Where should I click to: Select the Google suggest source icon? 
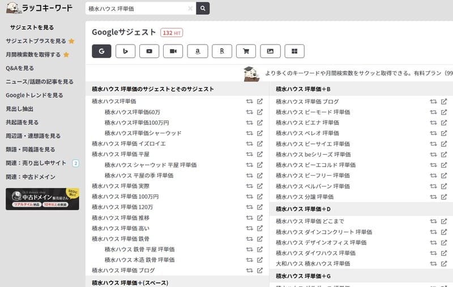pos(101,51)
